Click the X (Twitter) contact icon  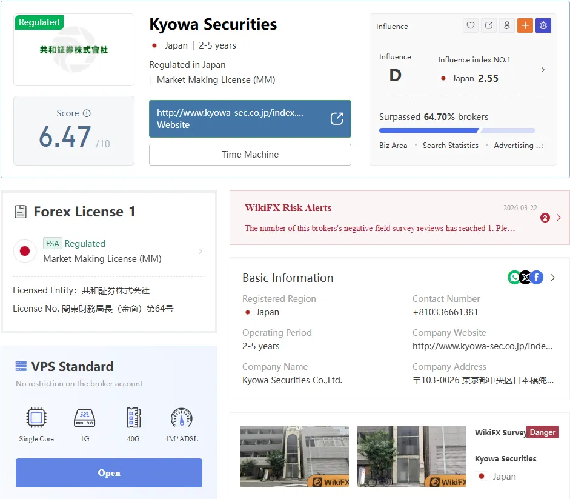click(x=525, y=278)
